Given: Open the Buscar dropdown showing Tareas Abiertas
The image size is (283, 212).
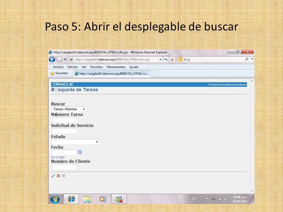Looking at the screenshot, I should click(x=69, y=109).
